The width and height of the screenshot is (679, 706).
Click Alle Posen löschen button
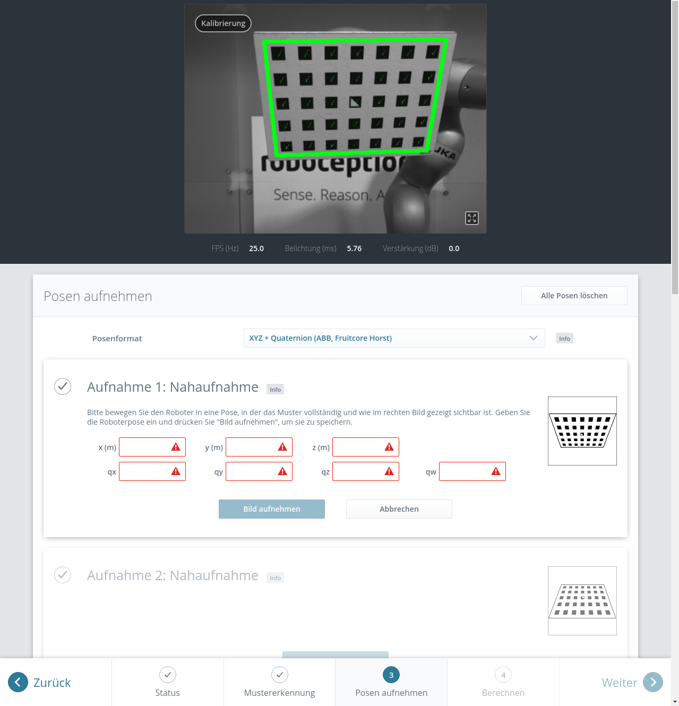click(574, 296)
